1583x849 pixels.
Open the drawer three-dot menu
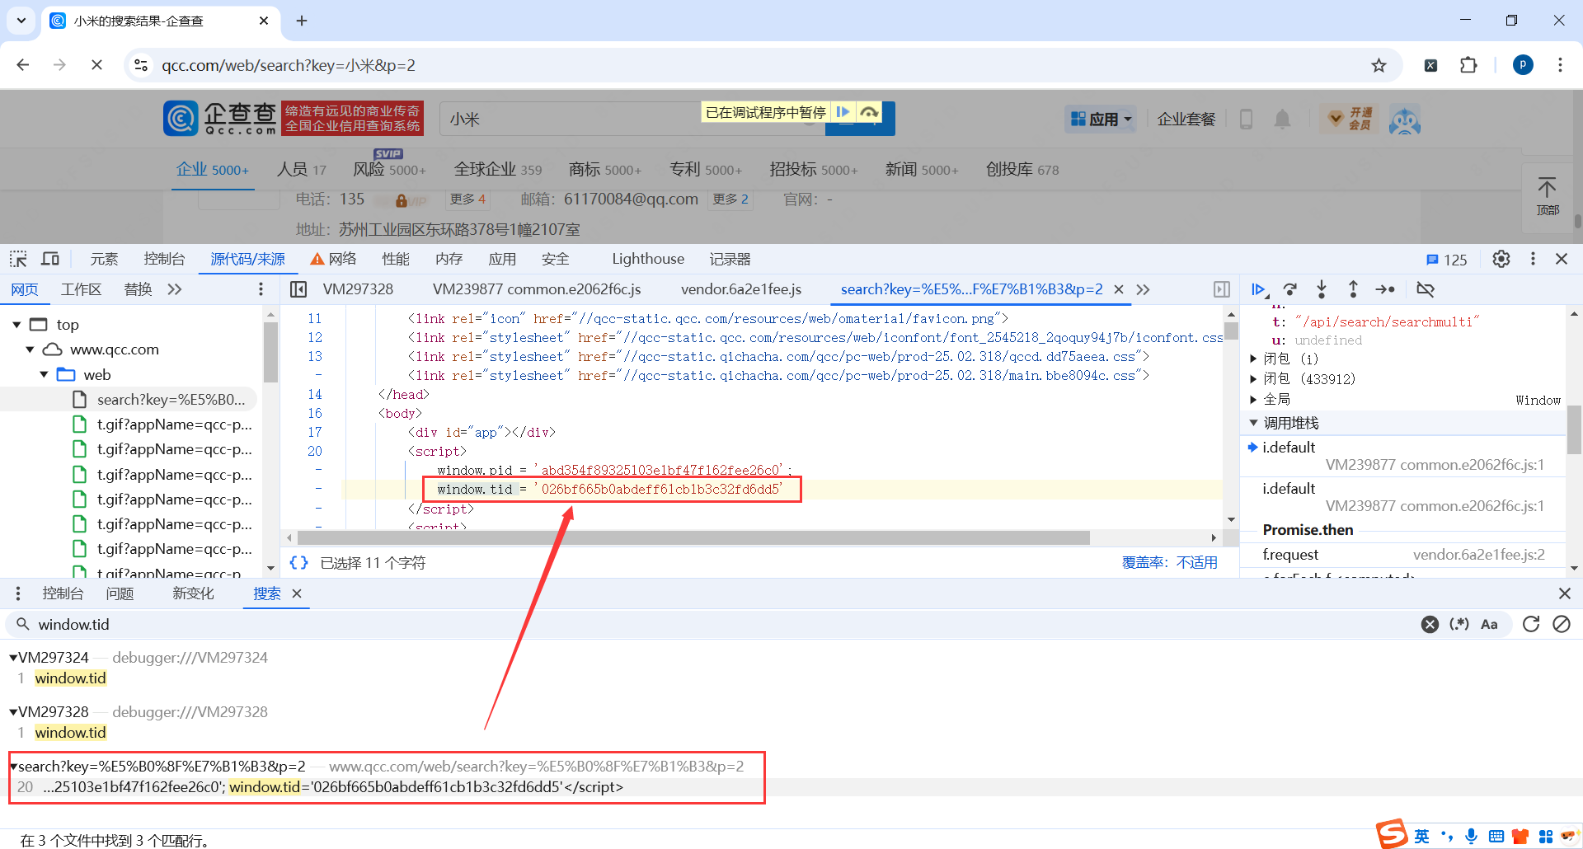click(18, 593)
